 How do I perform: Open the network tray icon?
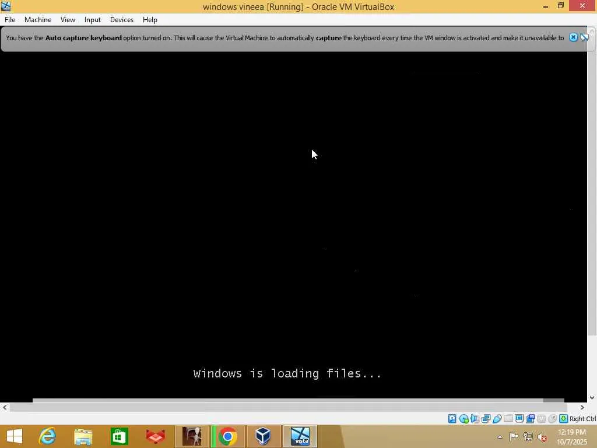click(528, 436)
